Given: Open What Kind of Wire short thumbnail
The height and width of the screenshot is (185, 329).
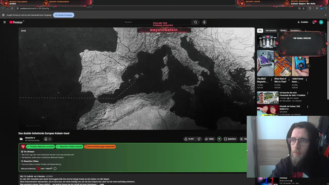Looking at the screenshot, I should tap(283, 63).
